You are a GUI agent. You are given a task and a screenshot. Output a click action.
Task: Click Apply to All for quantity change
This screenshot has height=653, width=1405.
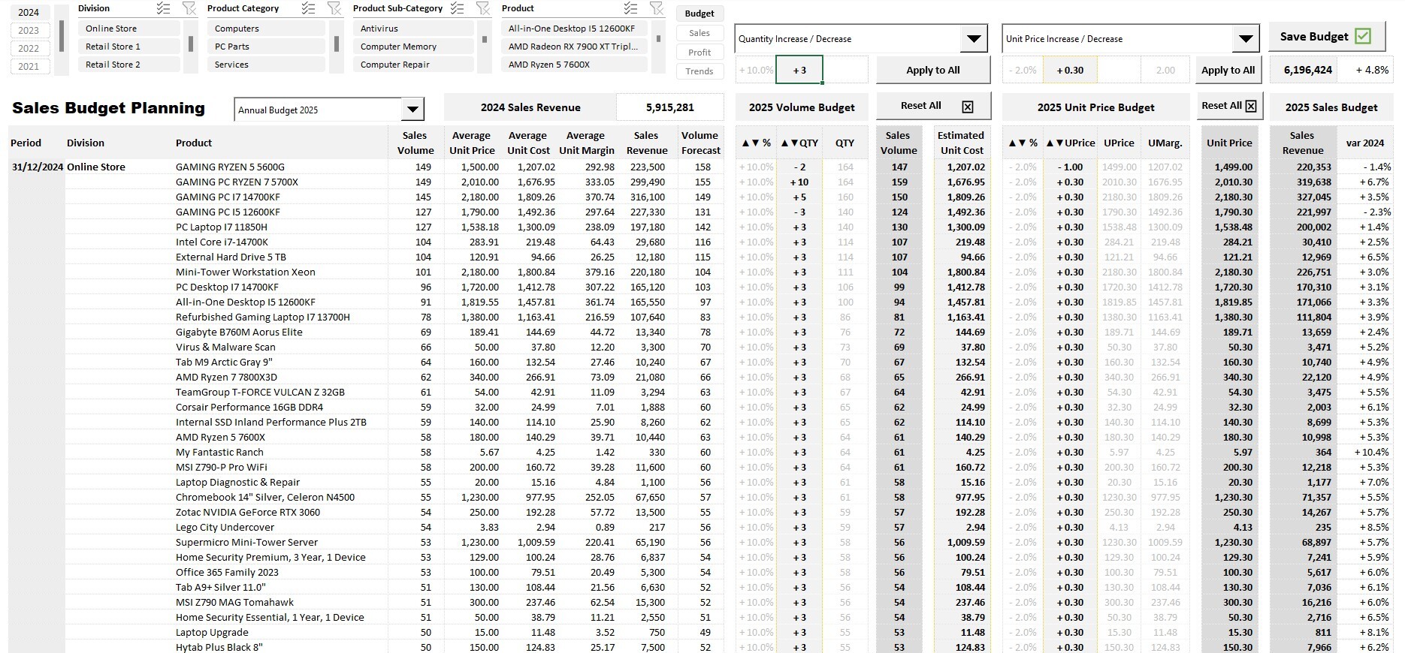coord(933,70)
